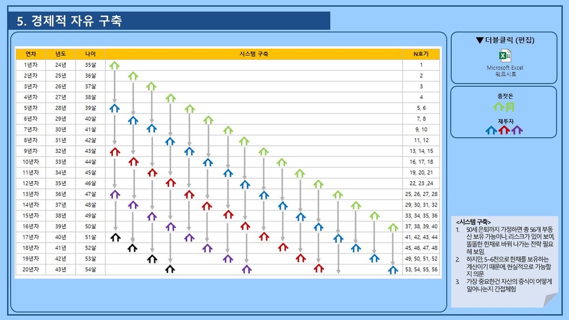This screenshot has height=320, width=569.
Task: Select the green house in 3년차 row
Action: pos(151,87)
